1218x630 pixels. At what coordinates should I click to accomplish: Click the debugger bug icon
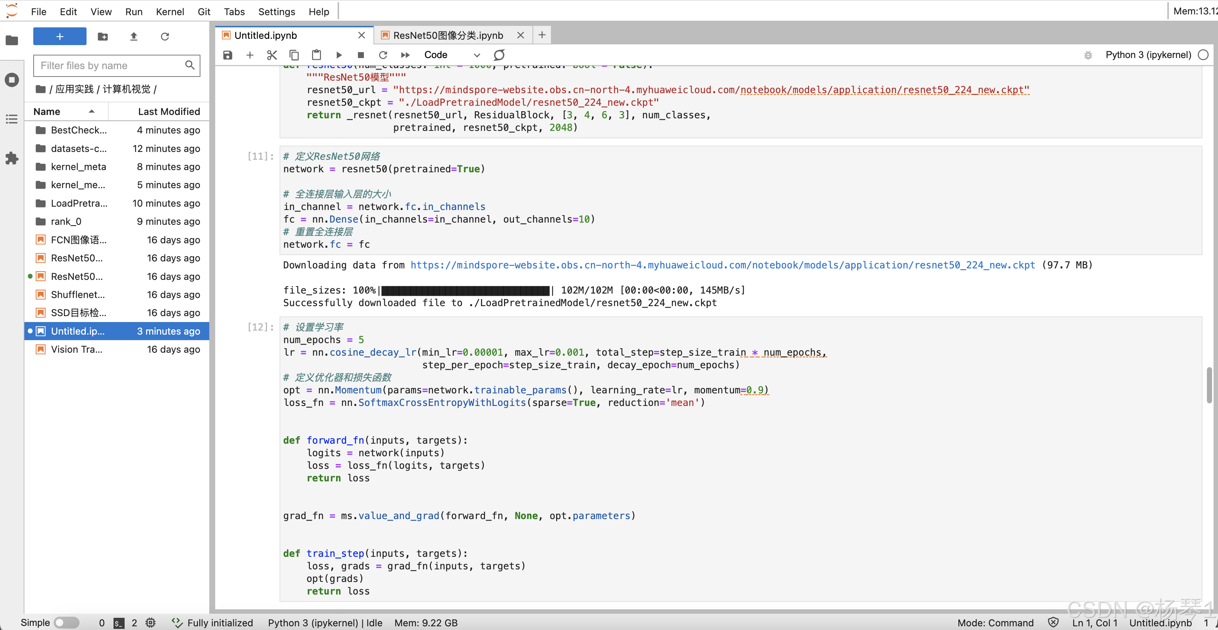pos(1088,55)
